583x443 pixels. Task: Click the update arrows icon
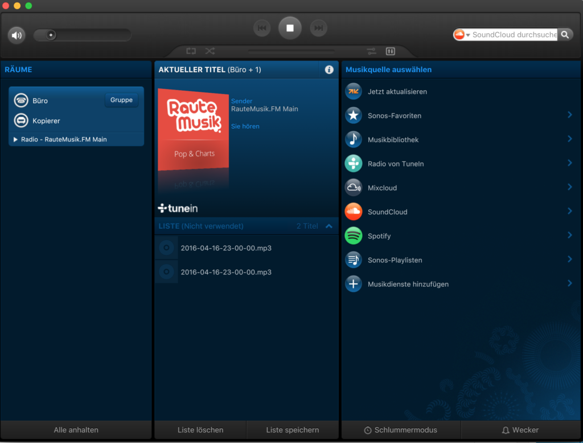pos(354,91)
